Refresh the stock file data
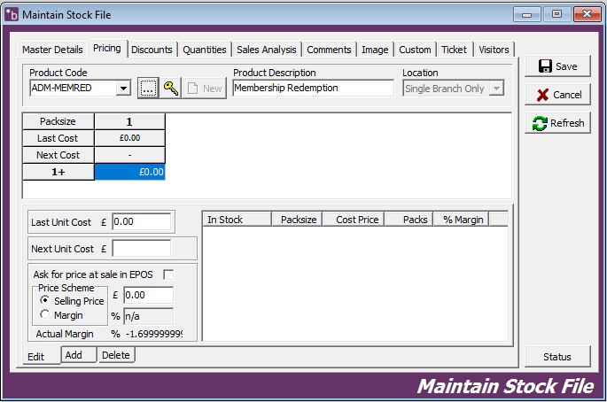This screenshot has height=402, width=607. coord(557,123)
